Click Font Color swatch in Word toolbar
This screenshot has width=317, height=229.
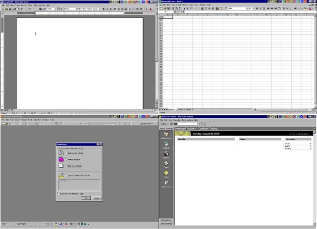coord(151,9)
